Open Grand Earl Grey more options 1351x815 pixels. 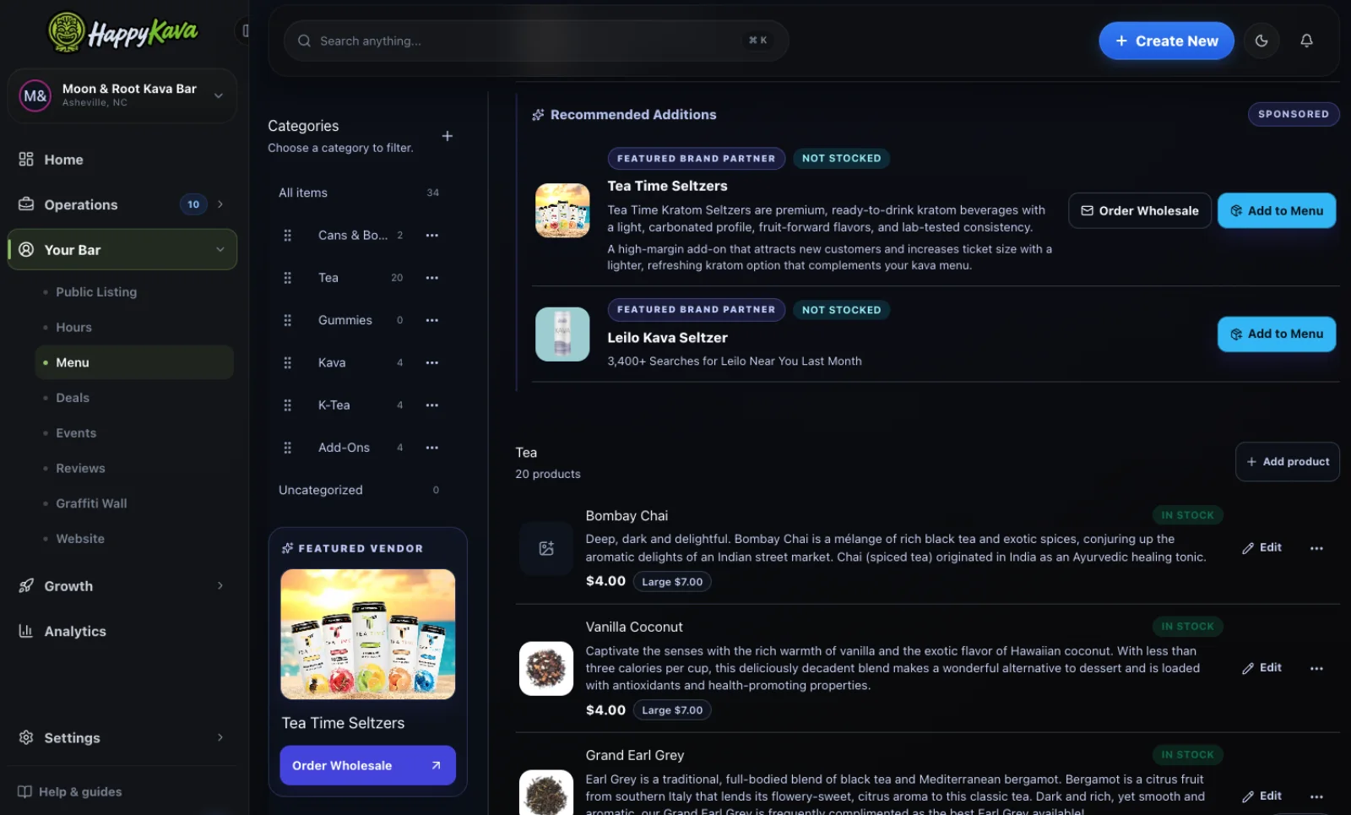(1316, 796)
